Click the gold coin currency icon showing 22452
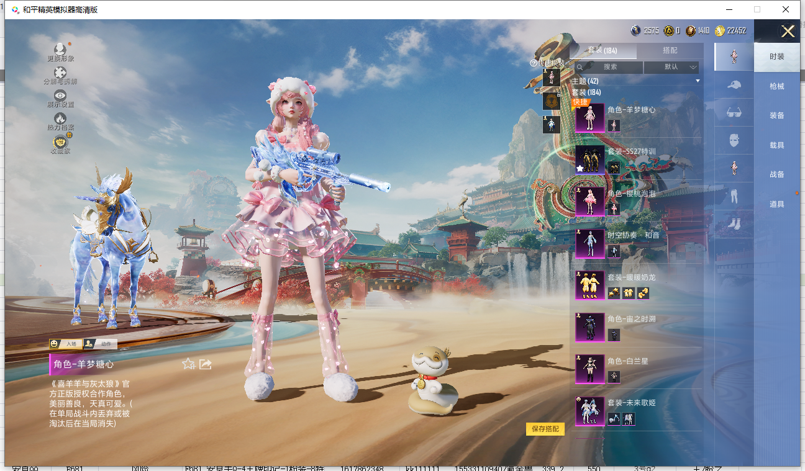This screenshot has width=805, height=471. pyautogui.click(x=720, y=30)
